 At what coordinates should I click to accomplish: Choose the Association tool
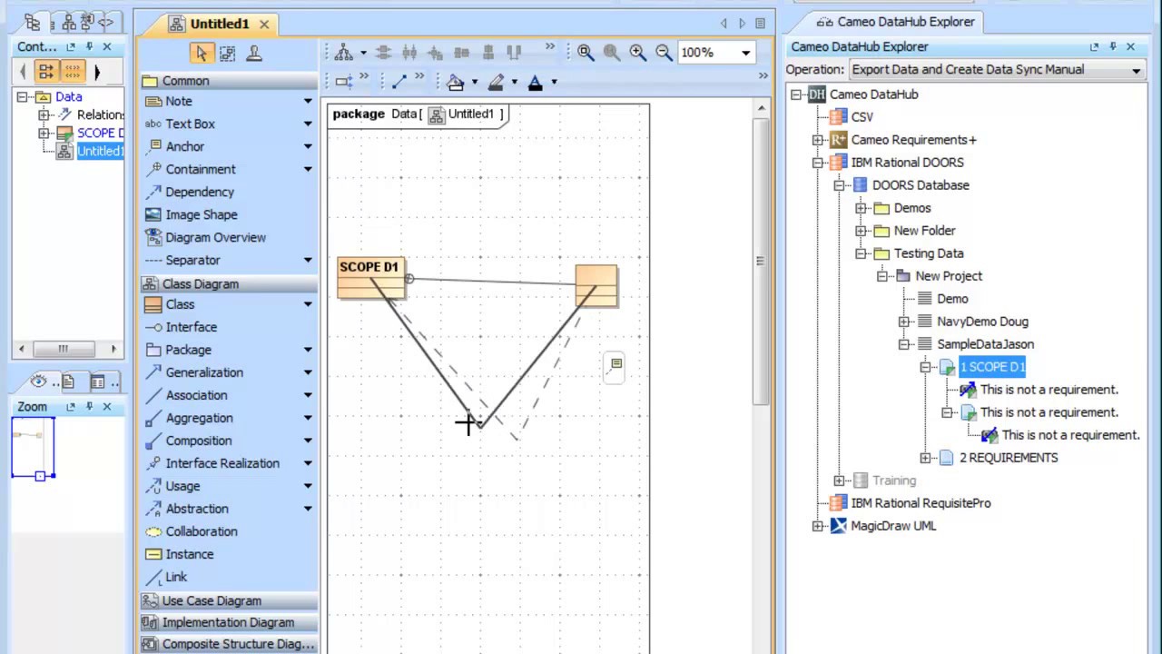coord(196,395)
